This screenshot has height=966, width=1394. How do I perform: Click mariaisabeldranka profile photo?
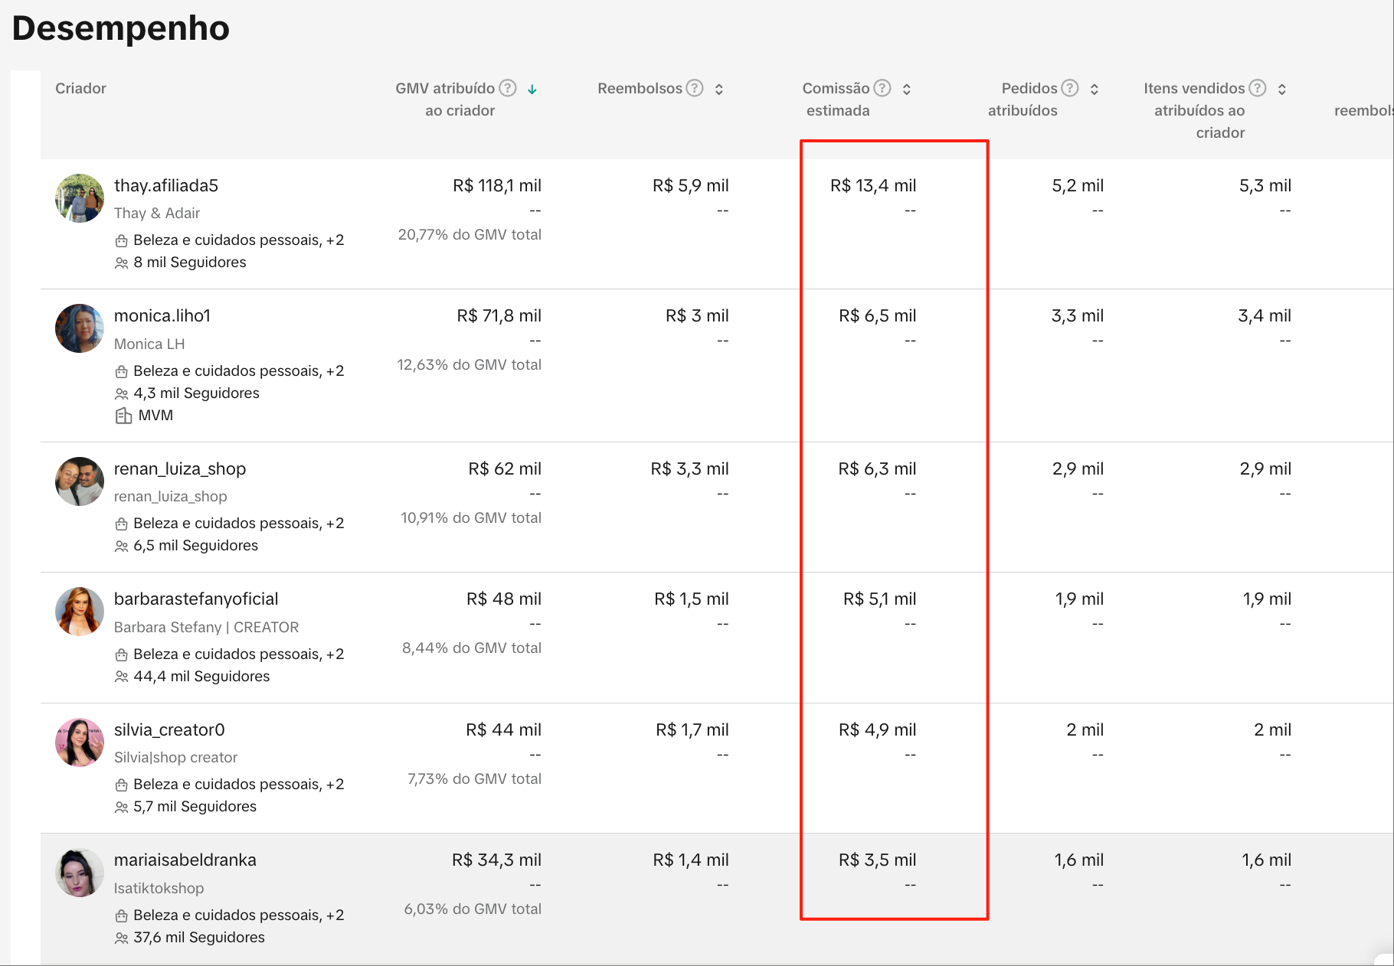click(80, 873)
